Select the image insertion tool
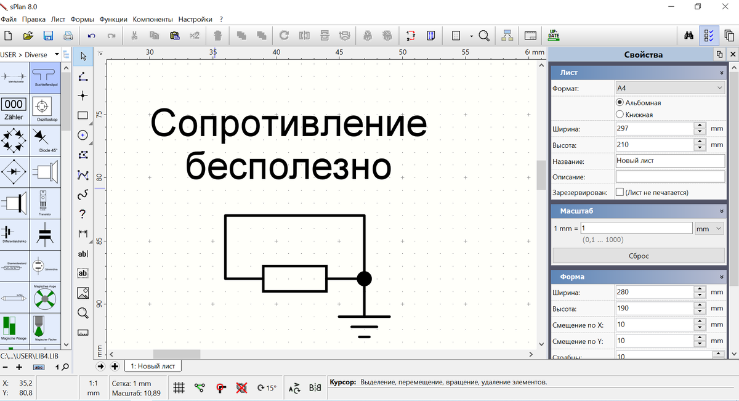739x401 pixels. tap(83, 293)
